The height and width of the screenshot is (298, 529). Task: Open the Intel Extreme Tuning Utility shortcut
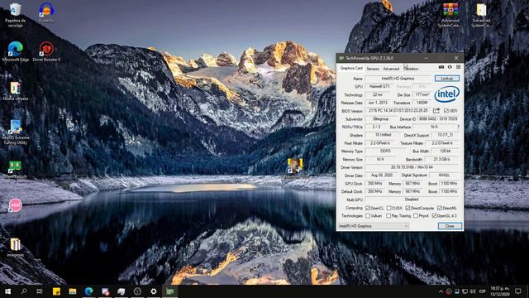15,132
